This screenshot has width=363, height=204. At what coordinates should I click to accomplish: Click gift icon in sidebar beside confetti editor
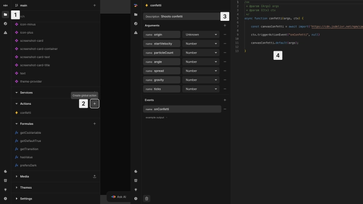[x=136, y=180]
